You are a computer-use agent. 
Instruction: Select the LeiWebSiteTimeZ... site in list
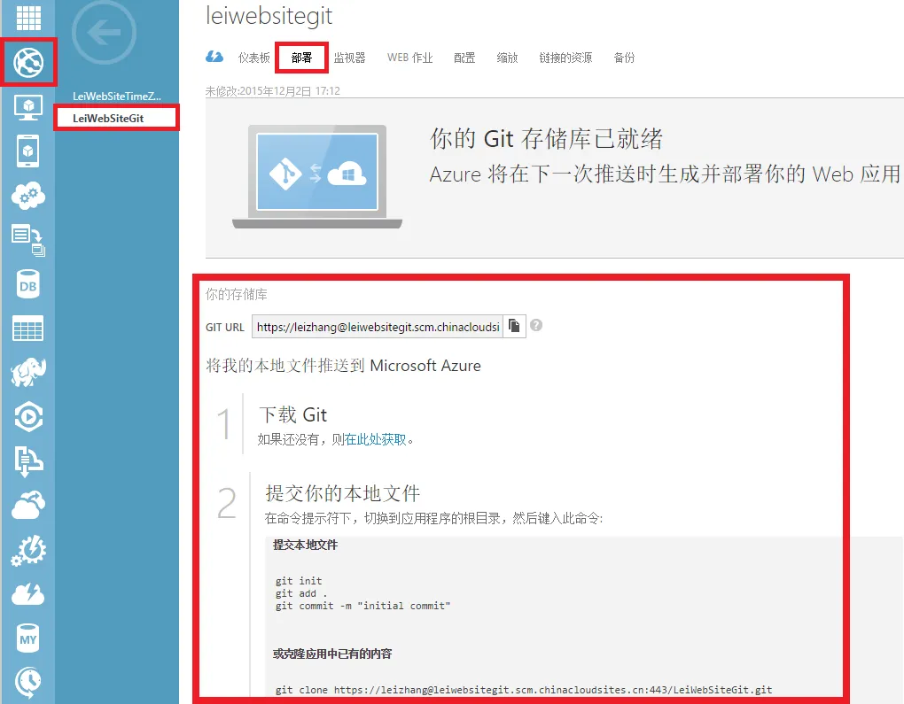click(117, 97)
